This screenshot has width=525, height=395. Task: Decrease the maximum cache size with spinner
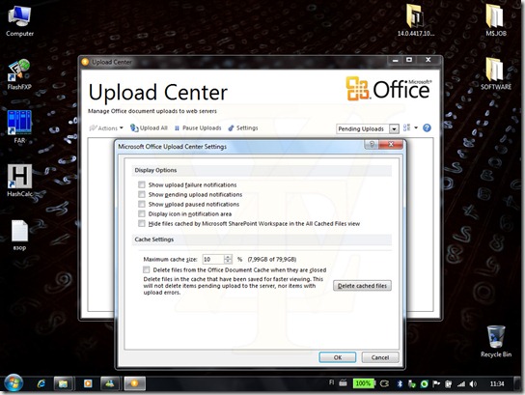228,262
